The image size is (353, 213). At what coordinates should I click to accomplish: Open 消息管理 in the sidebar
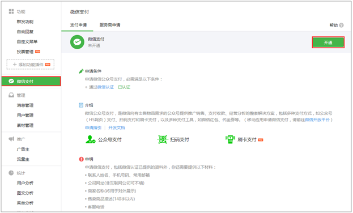(x=25, y=105)
